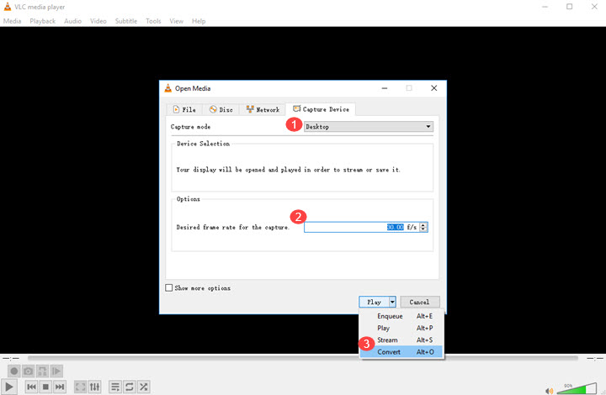Click the volume slider near 90%

pyautogui.click(x=577, y=388)
